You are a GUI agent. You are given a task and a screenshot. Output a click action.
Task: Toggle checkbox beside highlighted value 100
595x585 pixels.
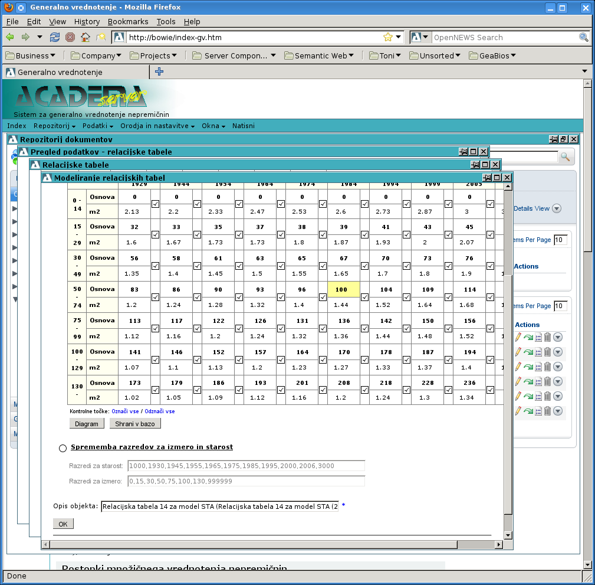pos(364,297)
